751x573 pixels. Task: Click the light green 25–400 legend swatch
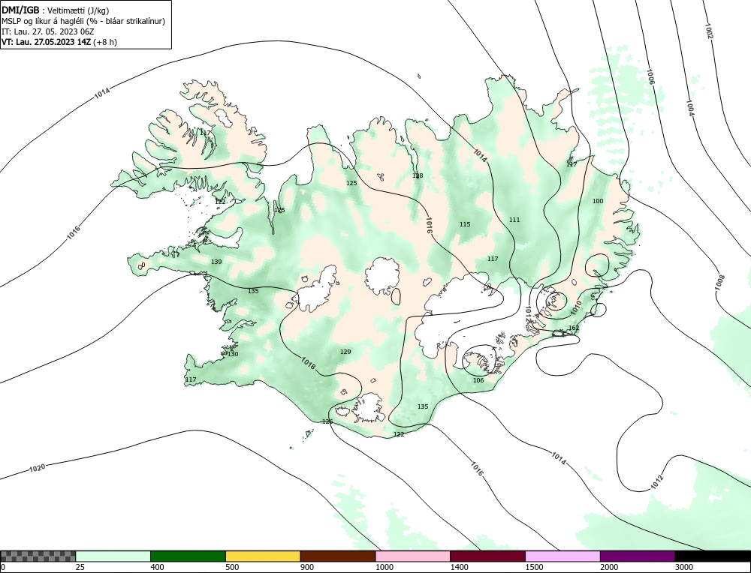click(113, 556)
